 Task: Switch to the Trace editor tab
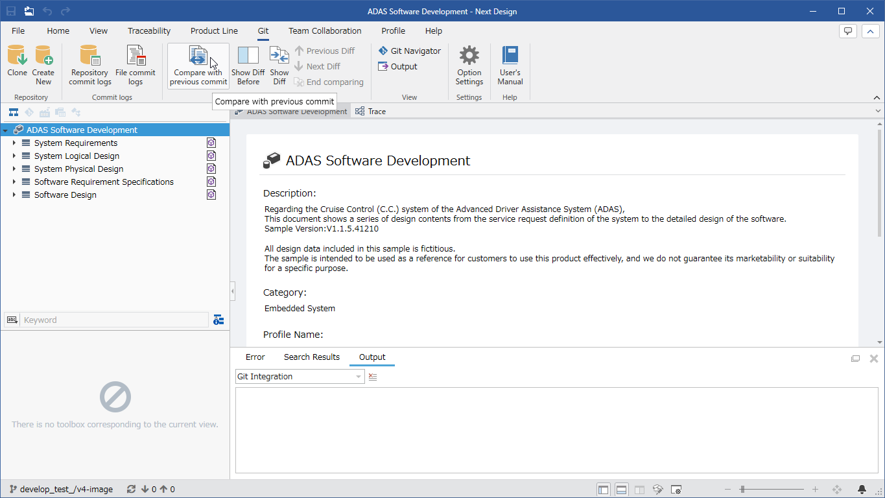click(x=371, y=112)
